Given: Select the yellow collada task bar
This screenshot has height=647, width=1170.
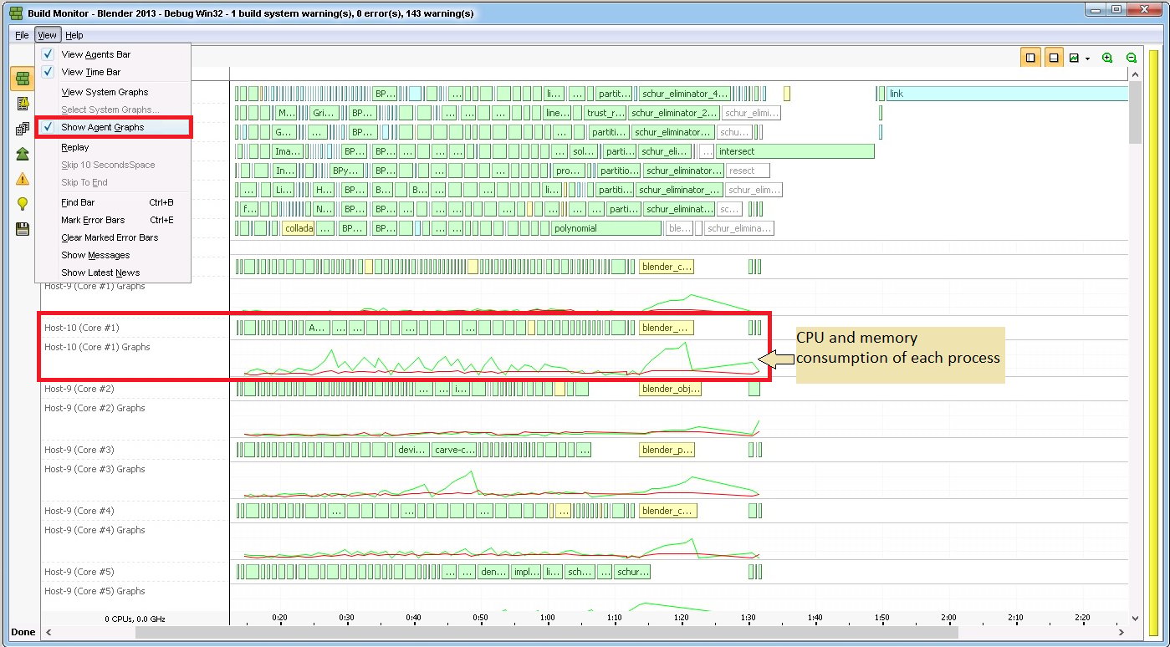Looking at the screenshot, I should 299,228.
